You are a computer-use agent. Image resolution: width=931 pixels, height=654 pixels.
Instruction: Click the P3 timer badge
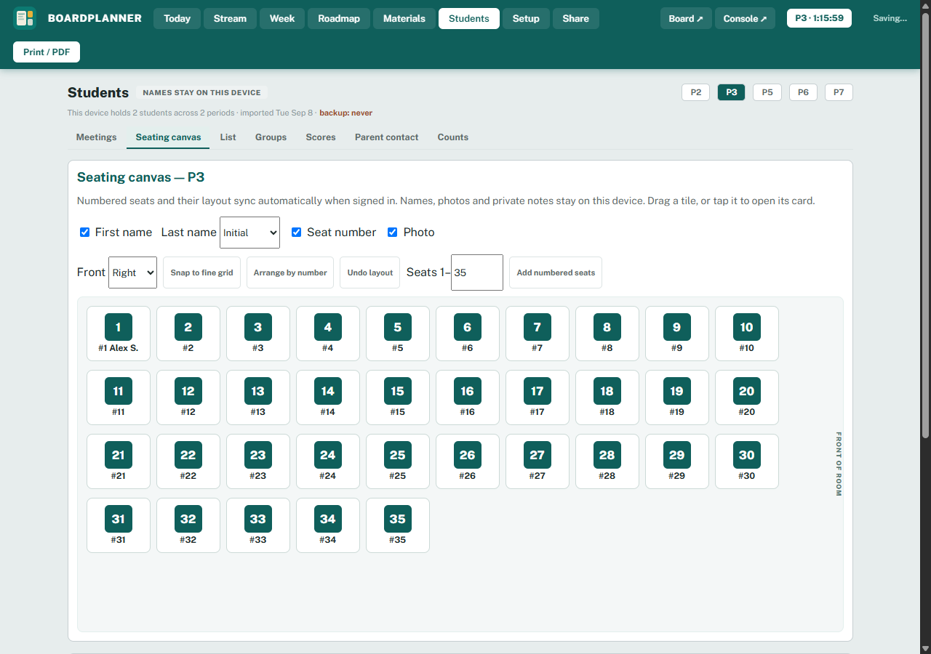pyautogui.click(x=819, y=18)
